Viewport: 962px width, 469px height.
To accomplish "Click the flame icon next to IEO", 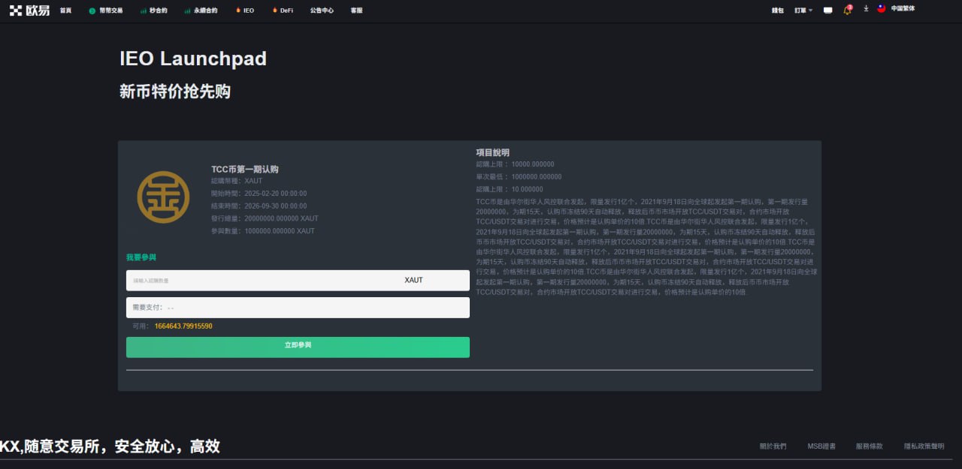I will point(238,11).
